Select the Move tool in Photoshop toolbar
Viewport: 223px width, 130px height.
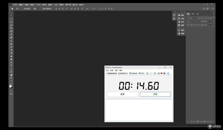(11, 16)
